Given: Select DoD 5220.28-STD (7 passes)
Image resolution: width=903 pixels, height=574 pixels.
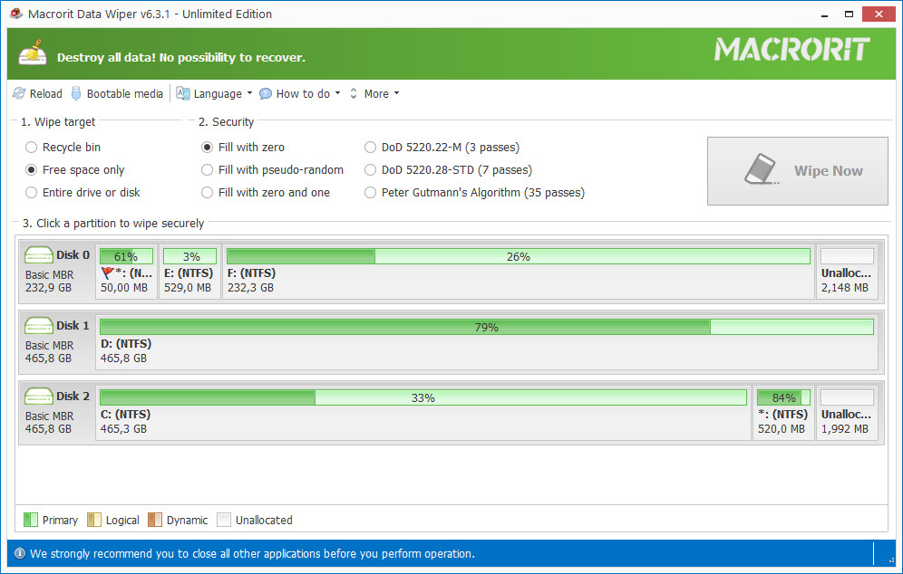Looking at the screenshot, I should point(448,169).
